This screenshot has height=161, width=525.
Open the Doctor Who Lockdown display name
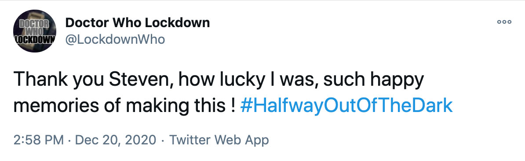[138, 23]
